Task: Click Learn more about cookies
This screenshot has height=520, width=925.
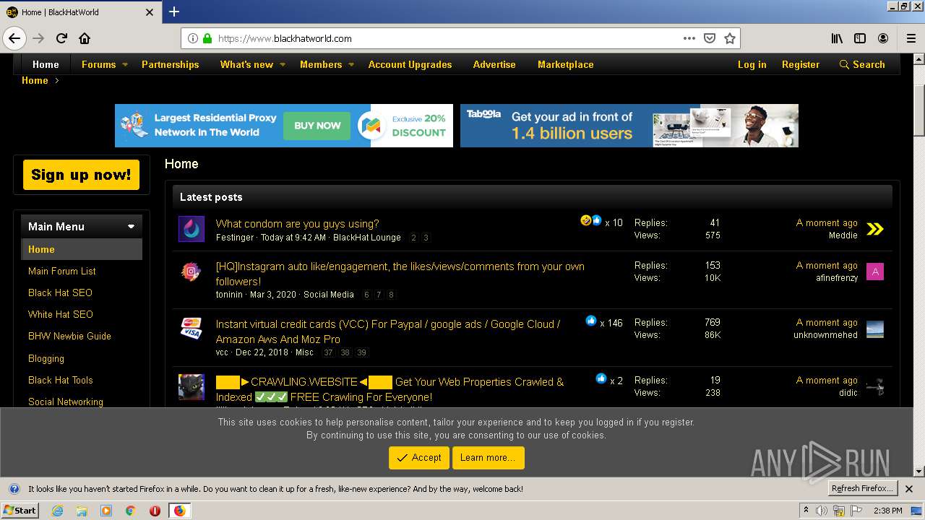Action: [x=488, y=458]
